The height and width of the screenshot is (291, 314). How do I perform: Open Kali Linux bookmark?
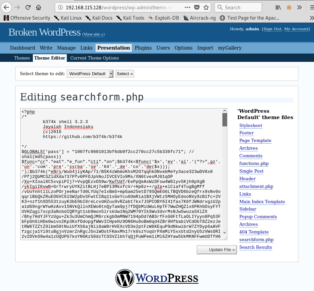click(x=68, y=18)
